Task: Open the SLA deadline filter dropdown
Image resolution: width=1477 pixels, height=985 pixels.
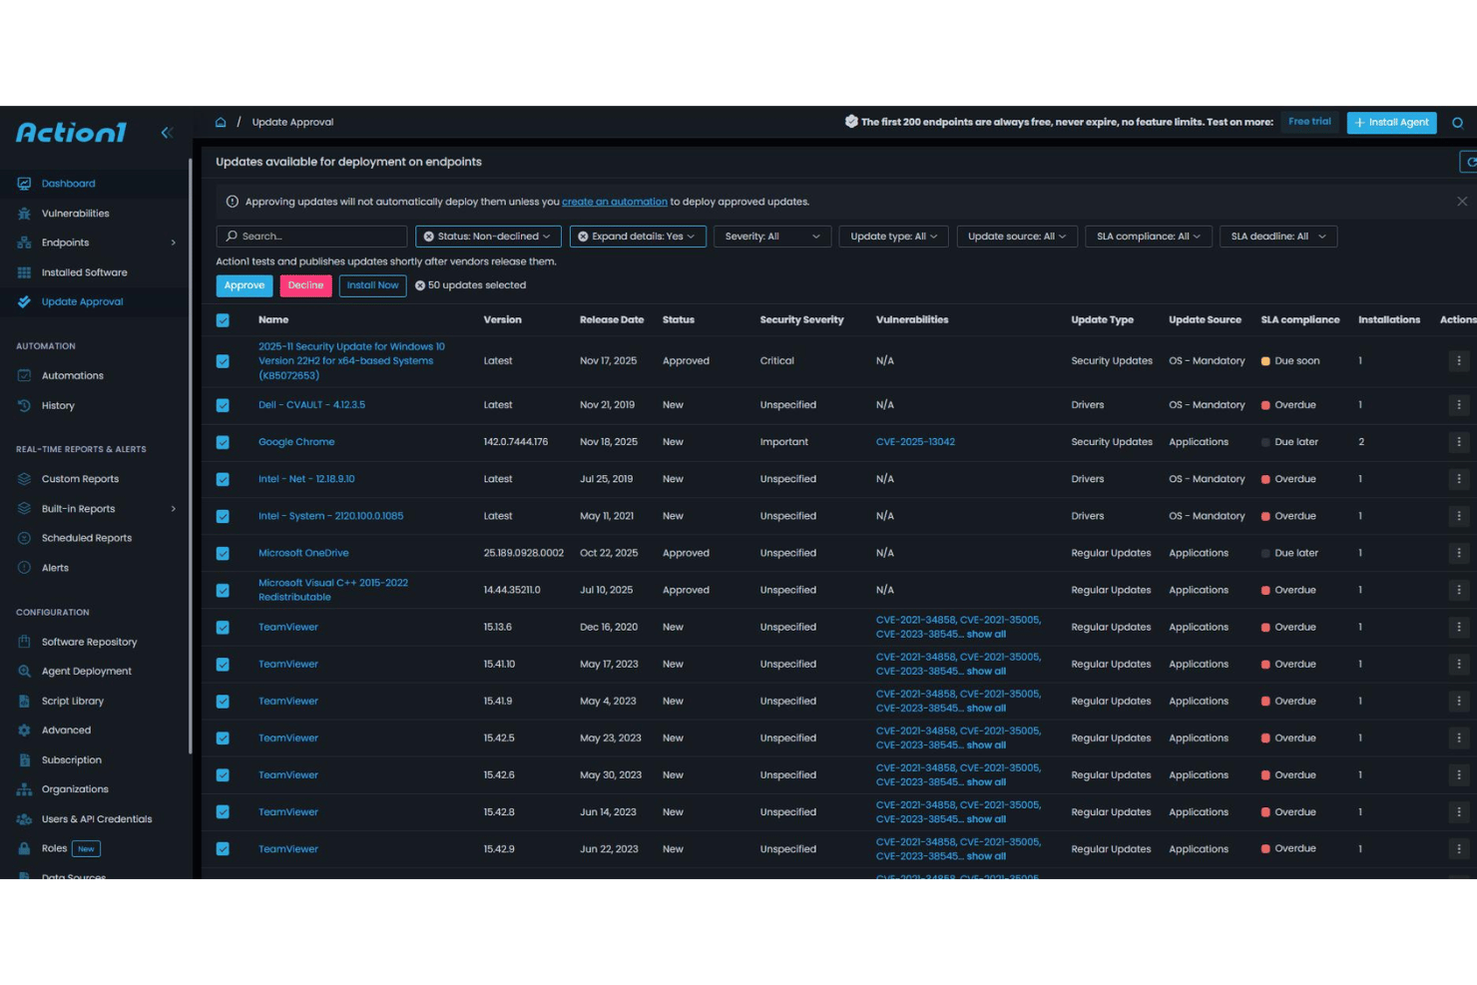Action: click(x=1278, y=237)
